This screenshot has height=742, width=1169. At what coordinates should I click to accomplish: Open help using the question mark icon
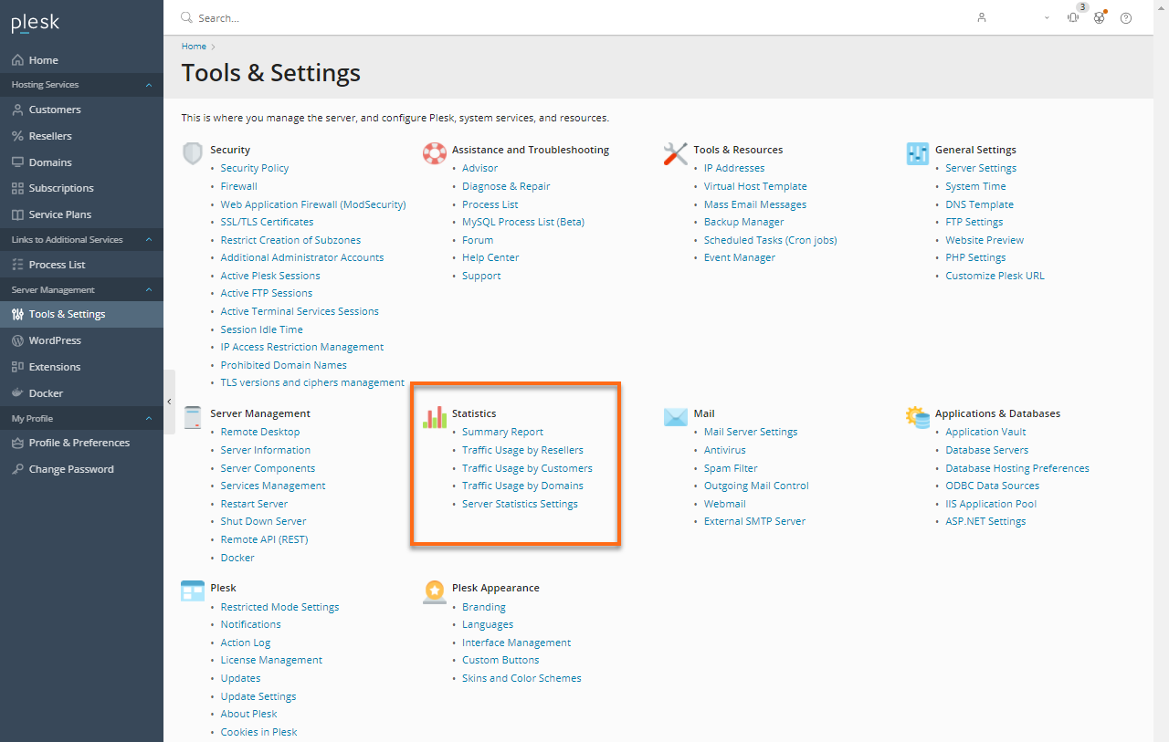tap(1125, 17)
